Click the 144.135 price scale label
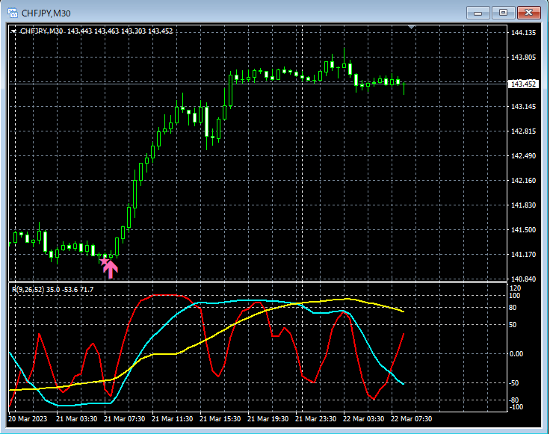This screenshot has height=434, width=550. [523, 33]
